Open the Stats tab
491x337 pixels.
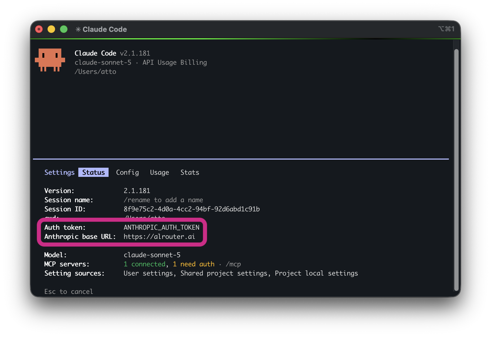(190, 172)
